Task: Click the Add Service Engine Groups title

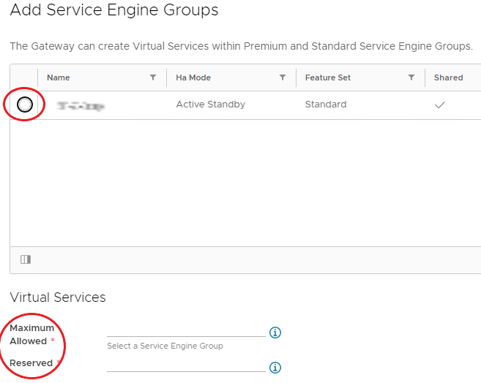Action: click(x=114, y=10)
